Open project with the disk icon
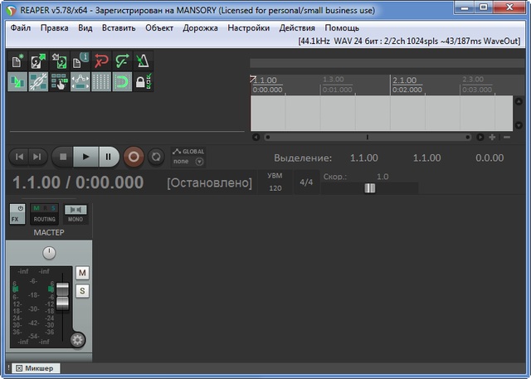Image resolution: width=531 pixels, height=379 pixels. coord(38,61)
